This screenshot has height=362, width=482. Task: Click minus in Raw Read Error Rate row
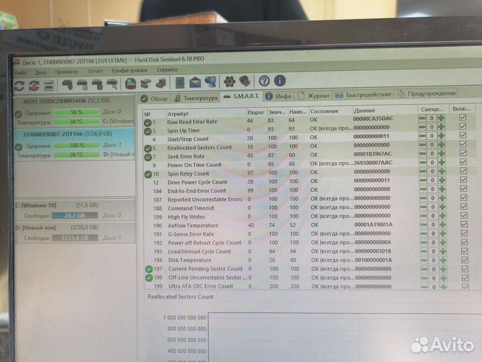[x=422, y=118]
